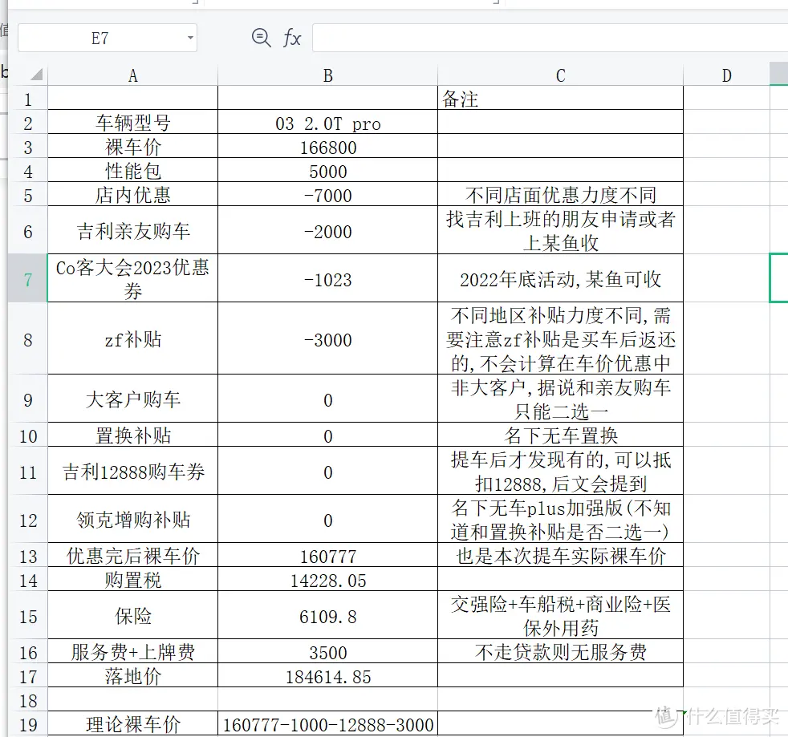This screenshot has height=737, width=788.
Task: Select column D header
Action: coord(727,75)
